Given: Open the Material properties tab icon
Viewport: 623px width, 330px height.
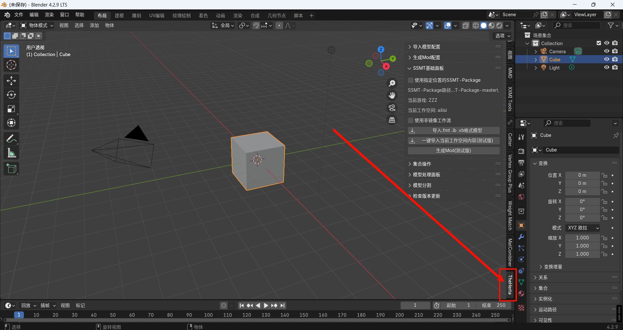Looking at the screenshot, I should (x=521, y=294).
